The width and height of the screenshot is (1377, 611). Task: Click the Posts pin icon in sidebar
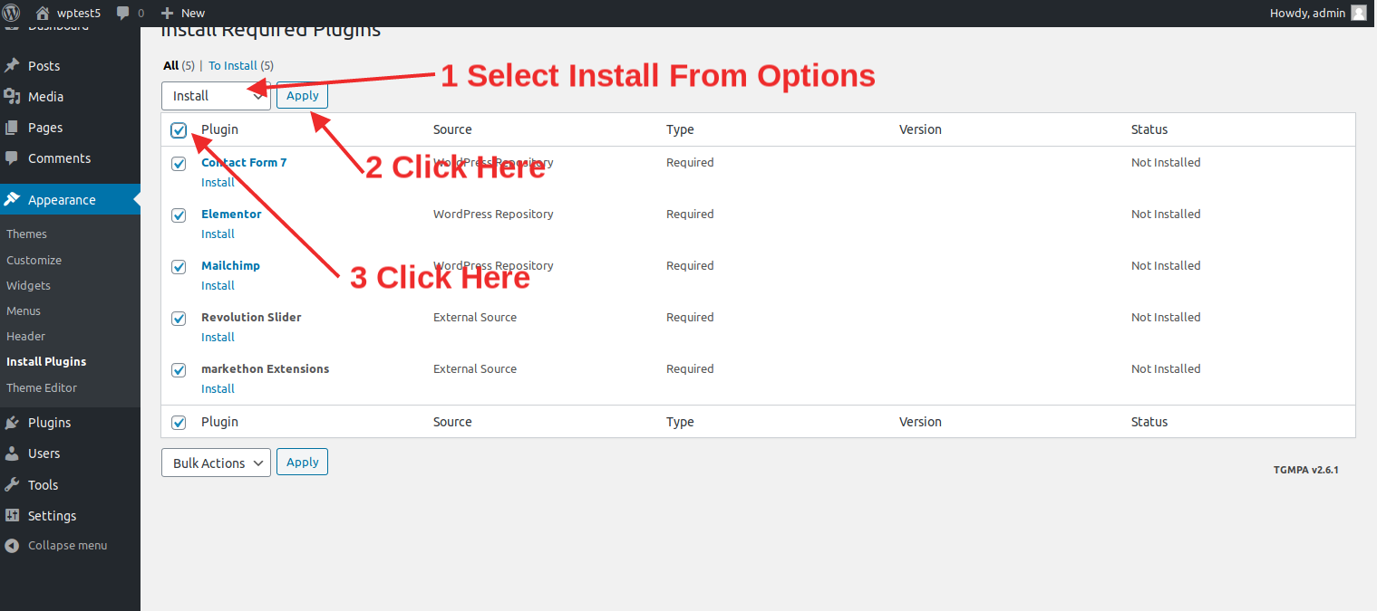click(x=12, y=65)
